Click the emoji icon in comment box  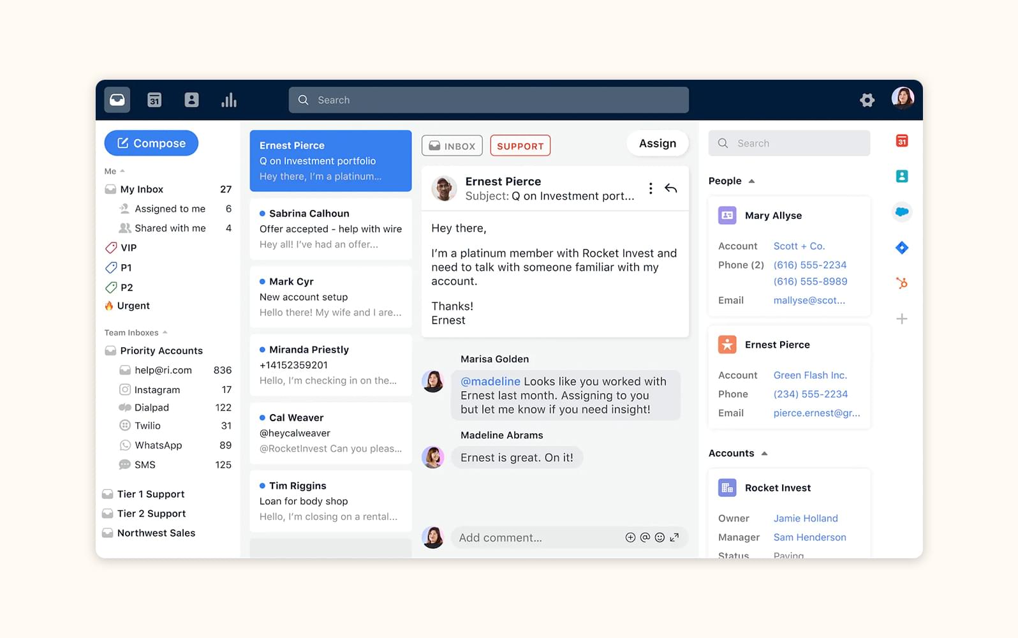pyautogui.click(x=660, y=538)
